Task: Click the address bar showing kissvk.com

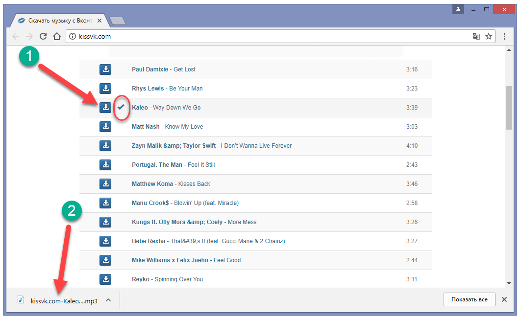Action: tap(265, 36)
